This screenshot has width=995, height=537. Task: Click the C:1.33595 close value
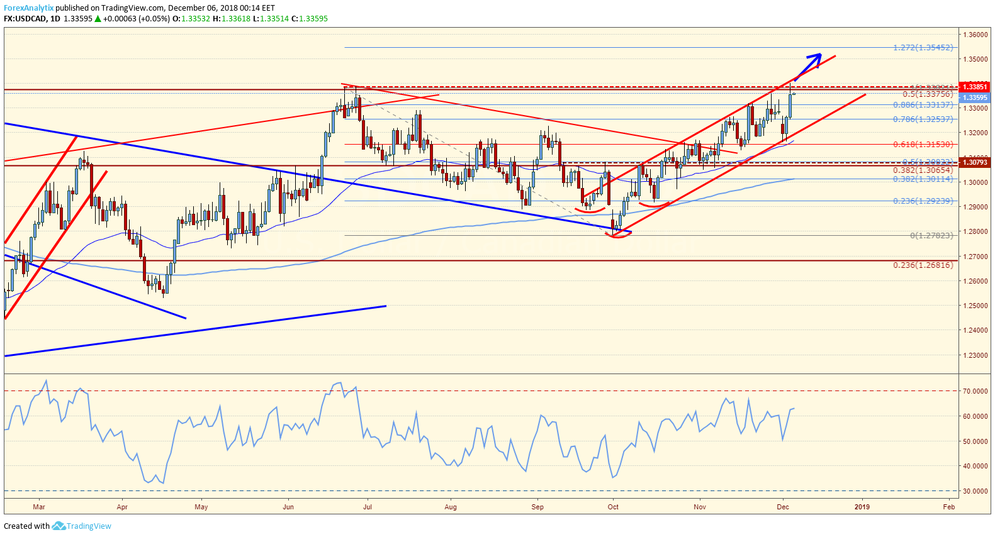310,19
